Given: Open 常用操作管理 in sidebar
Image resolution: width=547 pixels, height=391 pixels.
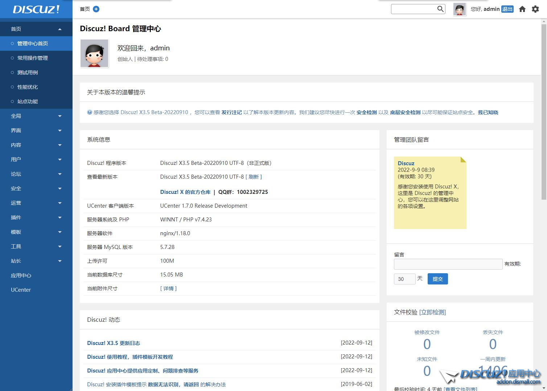Looking at the screenshot, I should pyautogui.click(x=33, y=58).
